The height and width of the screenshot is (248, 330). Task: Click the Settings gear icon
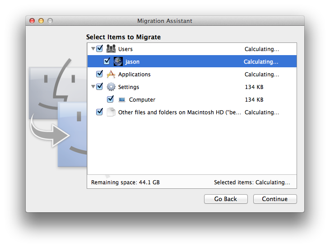click(111, 87)
